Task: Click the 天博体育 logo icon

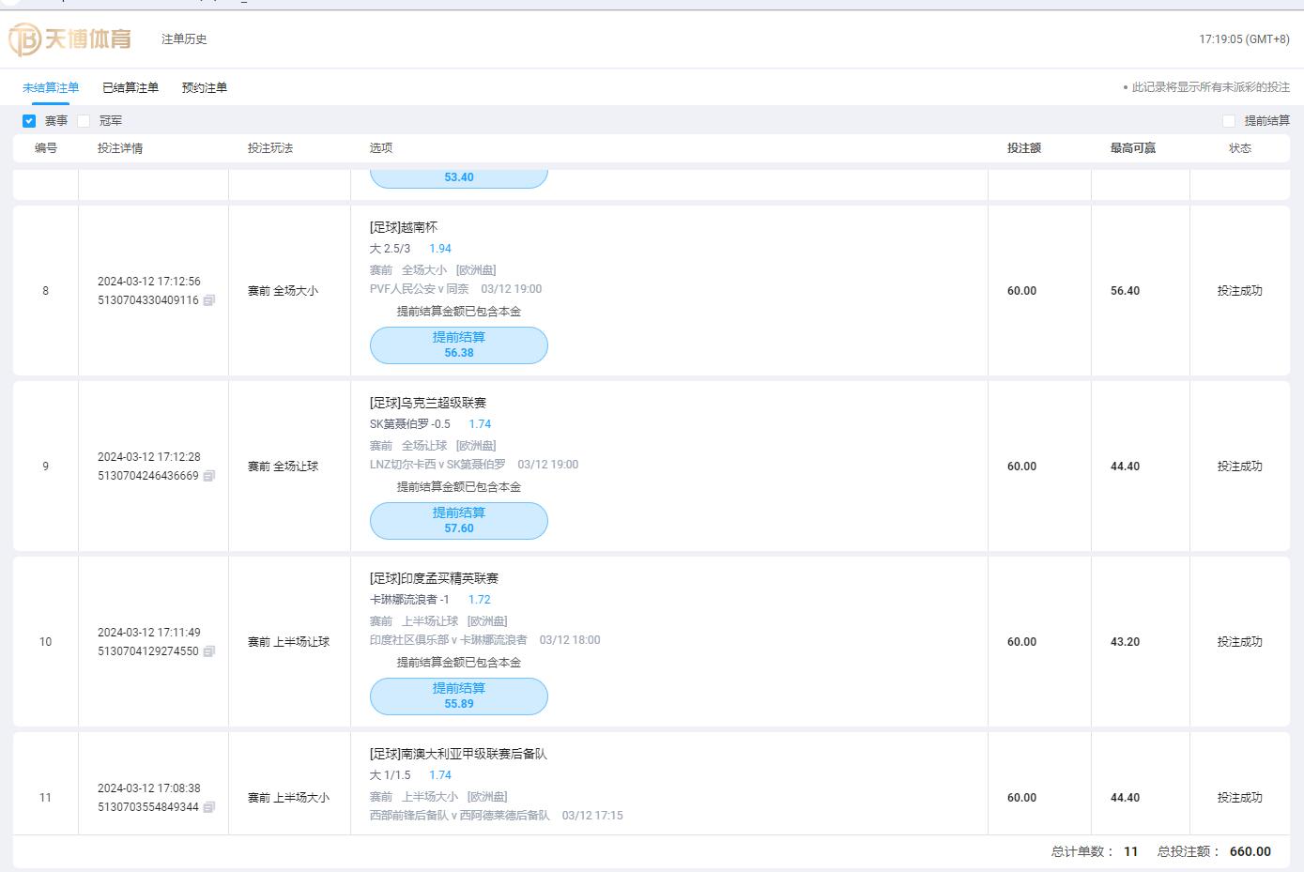Action: click(24, 39)
